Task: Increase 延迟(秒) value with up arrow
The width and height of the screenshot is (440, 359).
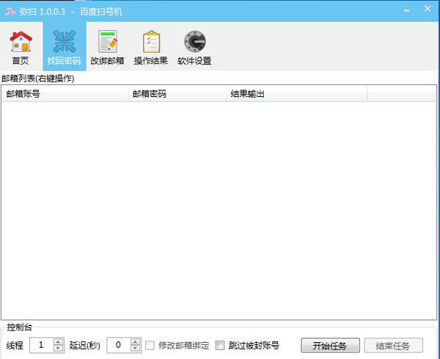Action: 135,342
